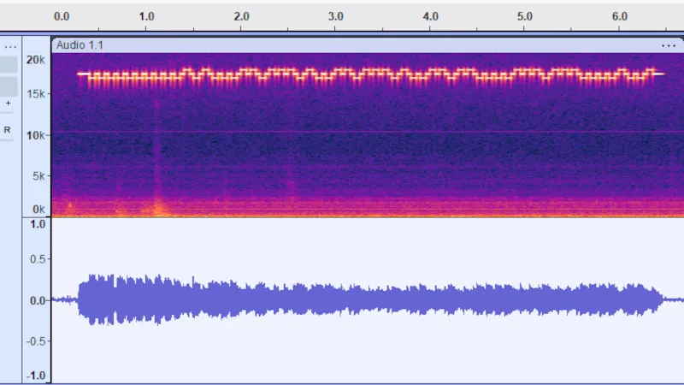Set the playhead at 5.0 on the ruler
This screenshot has width=684, height=385.
coord(525,16)
